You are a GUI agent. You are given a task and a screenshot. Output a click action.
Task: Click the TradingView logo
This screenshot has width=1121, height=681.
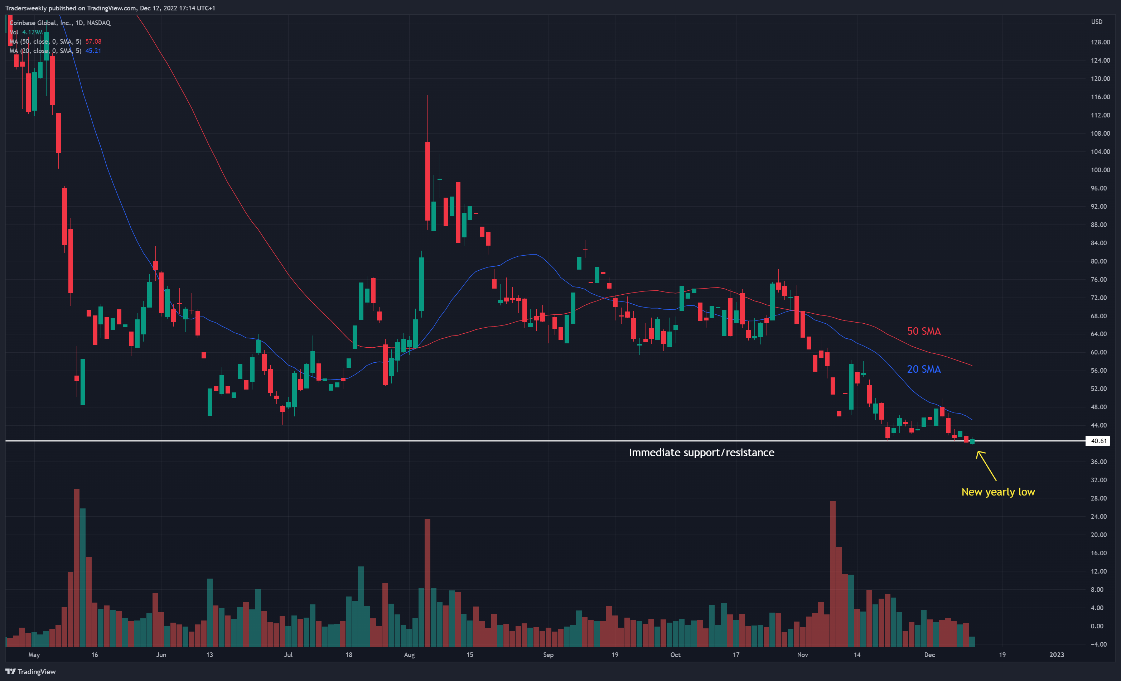pyautogui.click(x=30, y=671)
